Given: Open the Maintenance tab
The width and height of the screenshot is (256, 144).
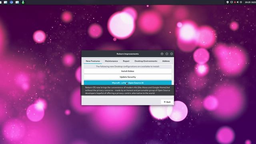Looking at the screenshot, I should (x=111, y=61).
